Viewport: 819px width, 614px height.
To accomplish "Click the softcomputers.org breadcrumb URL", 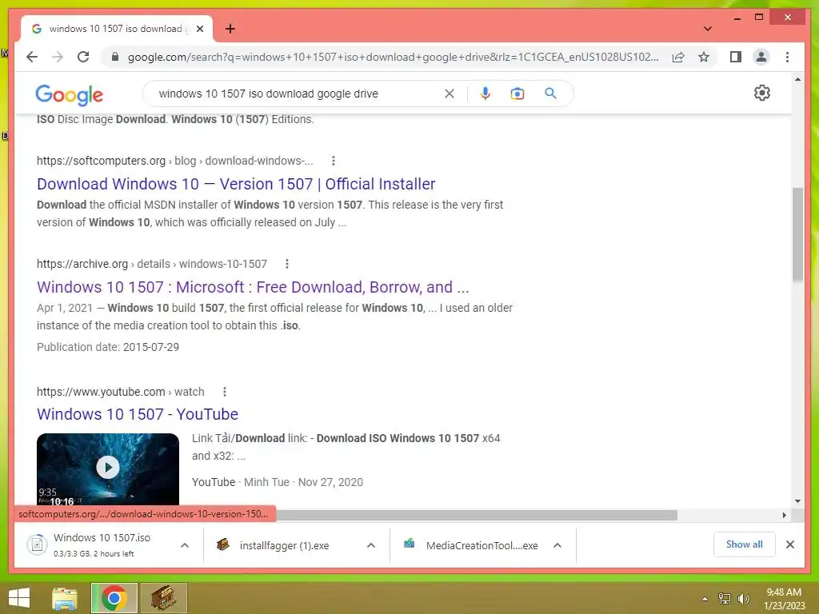I will click(x=175, y=161).
